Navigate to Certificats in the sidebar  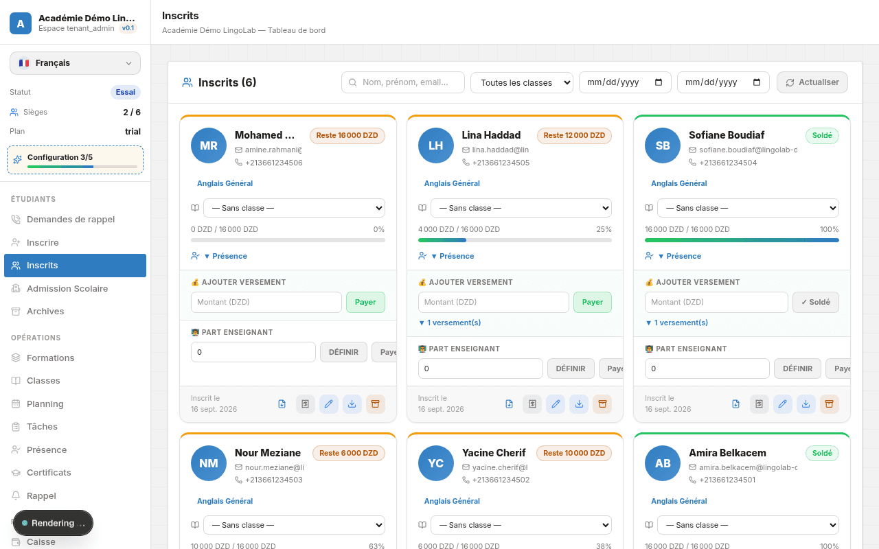(76, 473)
